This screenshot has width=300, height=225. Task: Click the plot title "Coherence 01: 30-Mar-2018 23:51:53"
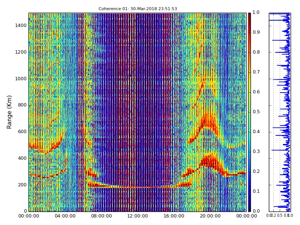point(138,9)
